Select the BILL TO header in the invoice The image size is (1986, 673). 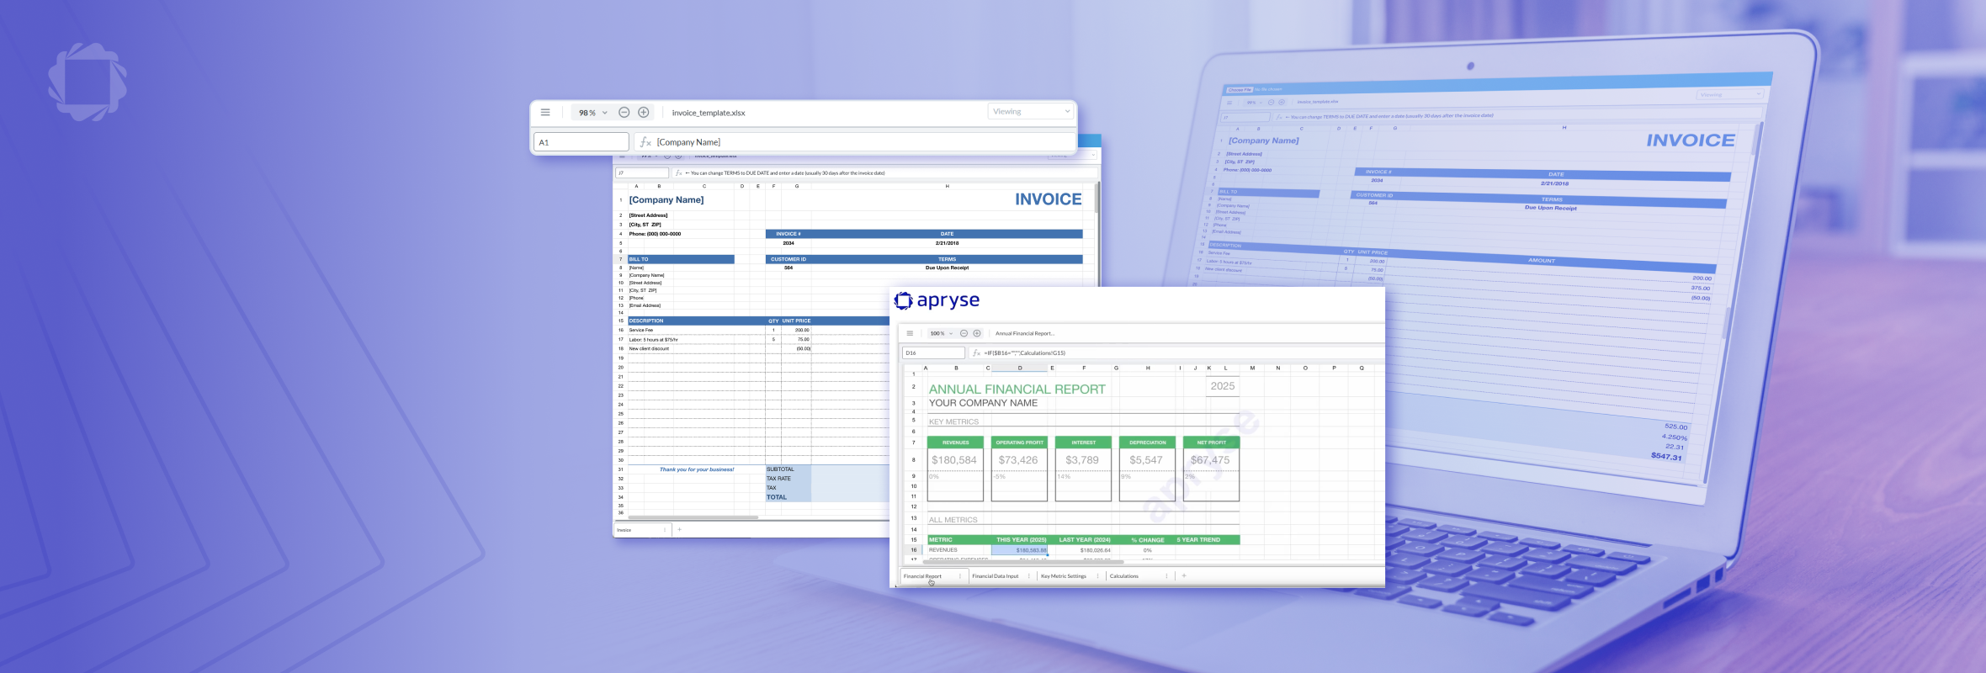coord(681,259)
